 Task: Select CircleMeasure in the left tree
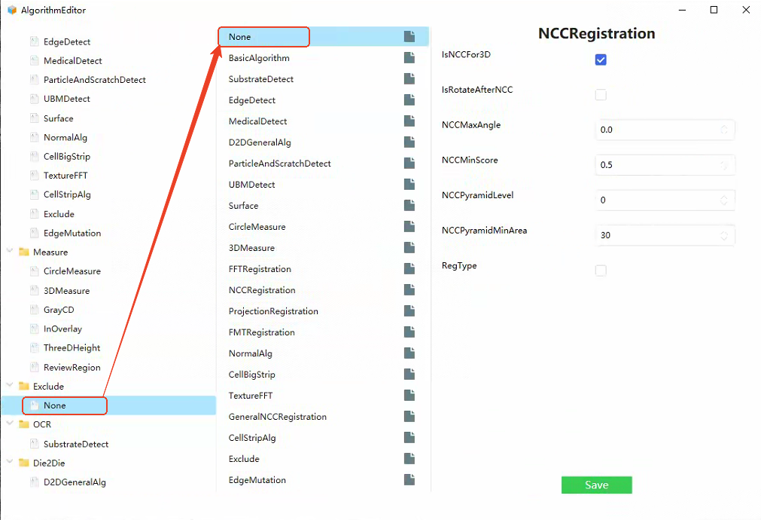pyautogui.click(x=72, y=271)
